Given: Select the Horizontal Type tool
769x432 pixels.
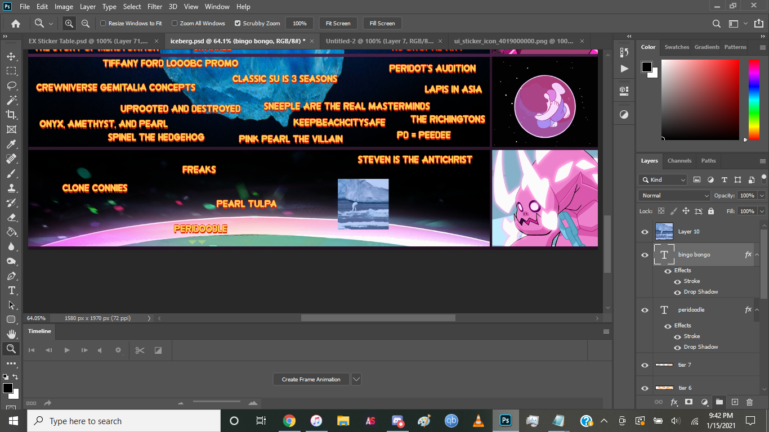Looking at the screenshot, I should click(11, 290).
